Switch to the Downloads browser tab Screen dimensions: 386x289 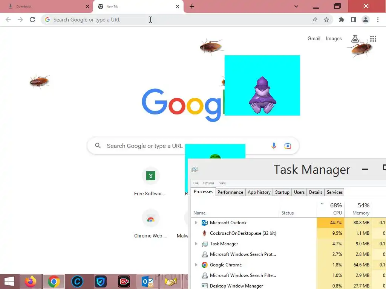tap(46, 7)
